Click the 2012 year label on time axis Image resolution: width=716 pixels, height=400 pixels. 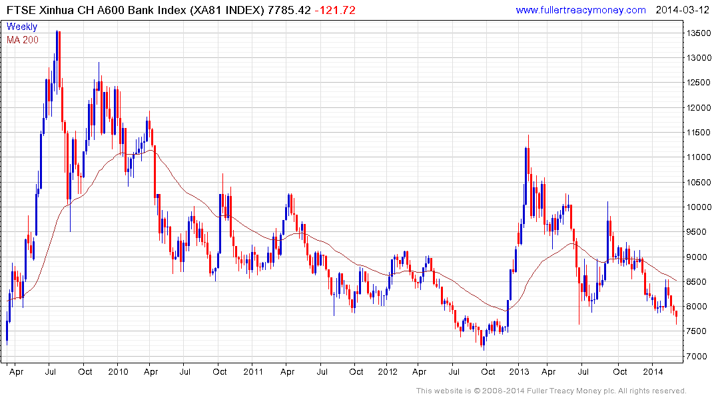click(x=388, y=371)
